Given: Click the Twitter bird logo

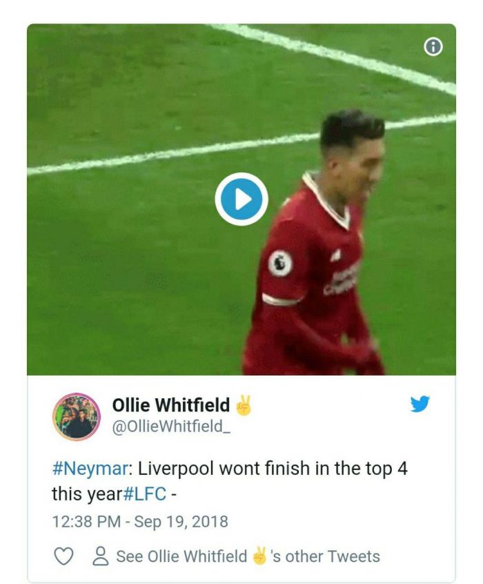Looking at the screenshot, I should pos(420,404).
